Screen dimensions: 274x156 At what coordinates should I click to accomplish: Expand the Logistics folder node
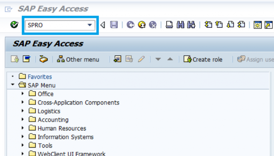point(23,111)
